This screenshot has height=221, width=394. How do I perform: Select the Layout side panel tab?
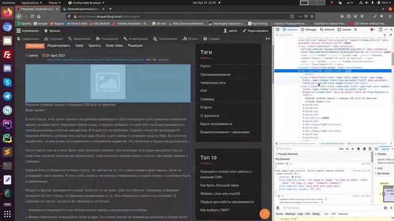[385, 149]
